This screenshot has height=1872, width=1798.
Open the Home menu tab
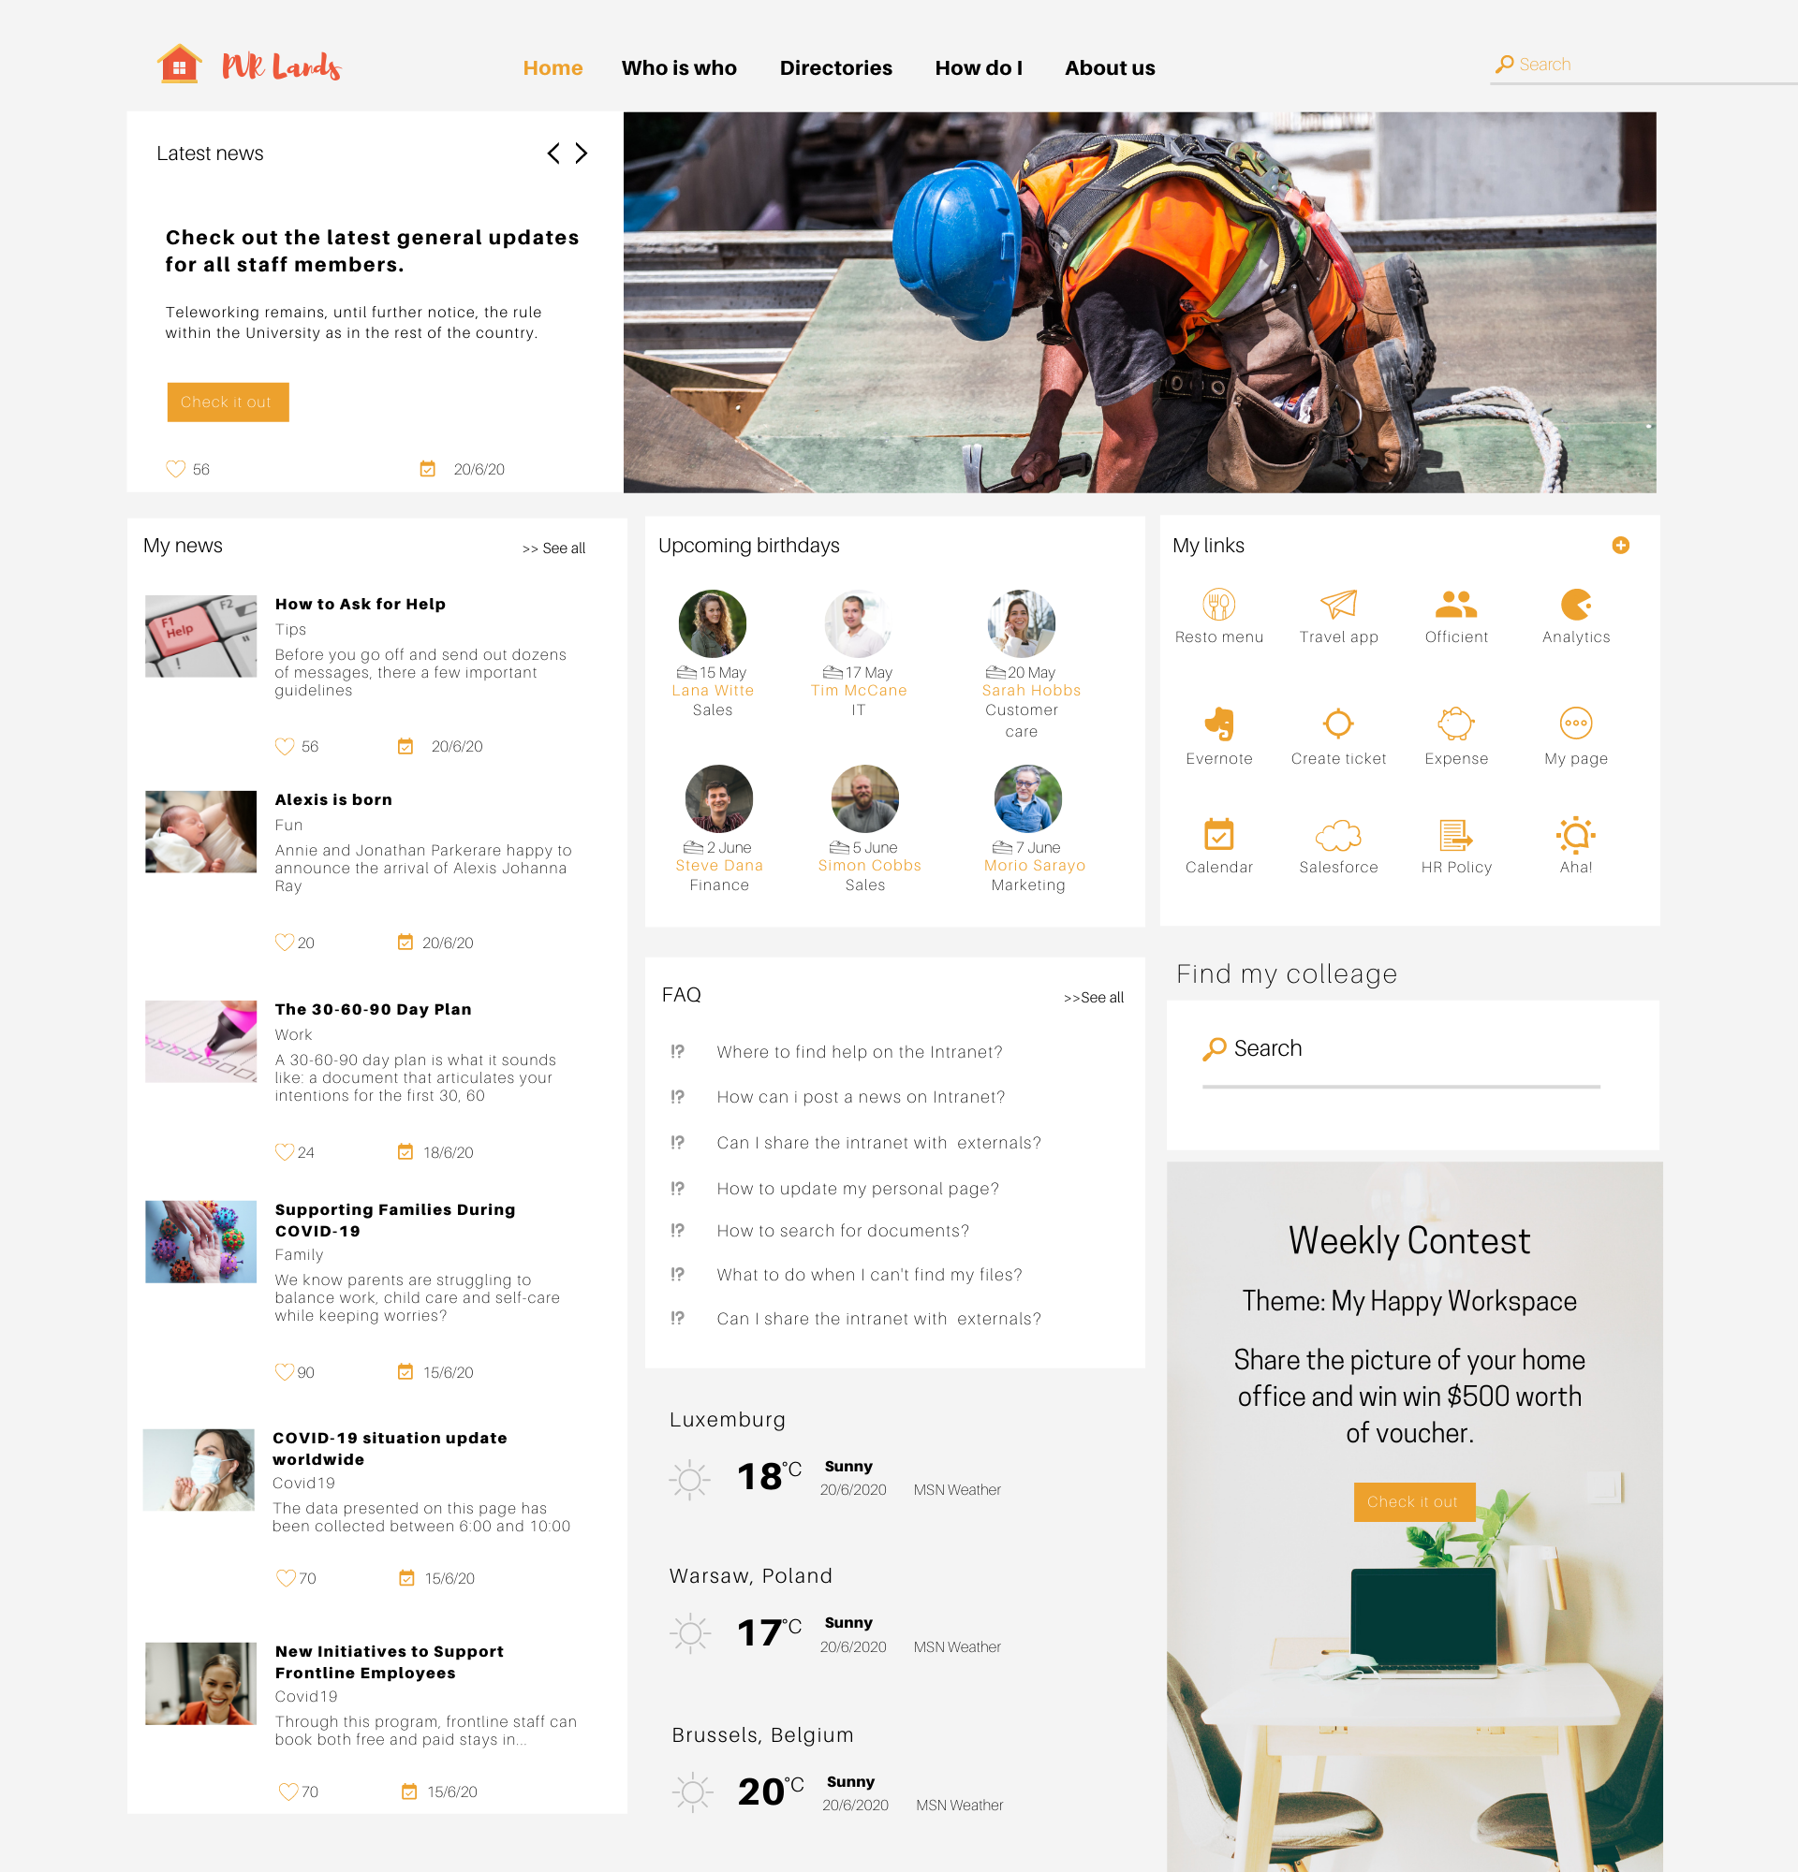click(552, 66)
